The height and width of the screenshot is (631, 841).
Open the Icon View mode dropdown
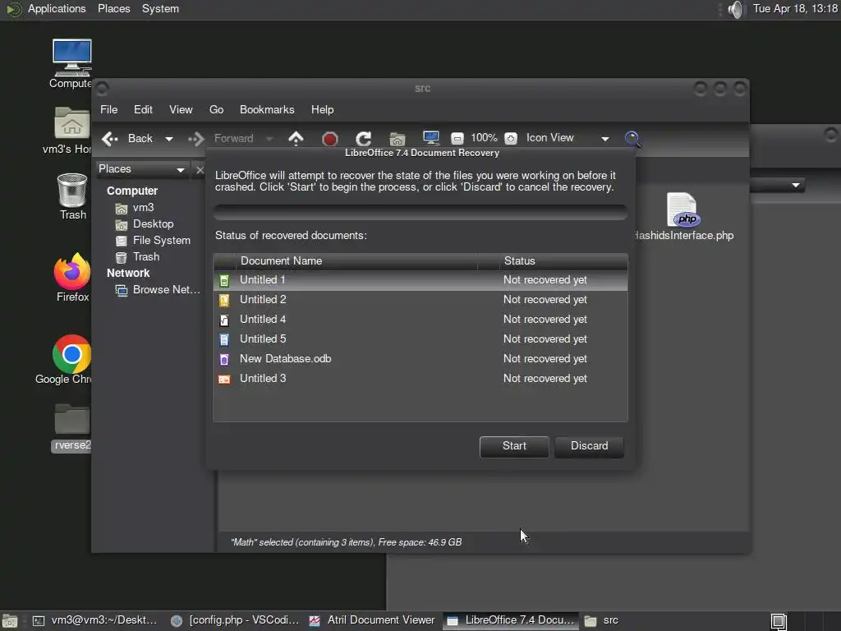click(568, 138)
